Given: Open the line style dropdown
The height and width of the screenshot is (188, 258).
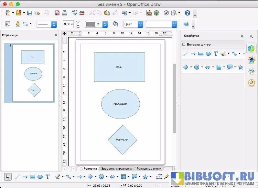Looking at the screenshot, I should tap(54, 24).
